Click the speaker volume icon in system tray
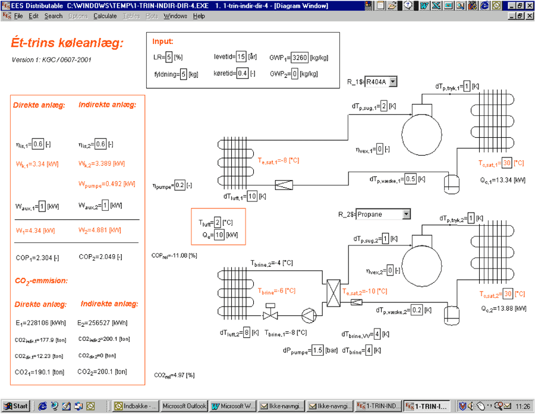 [470, 406]
